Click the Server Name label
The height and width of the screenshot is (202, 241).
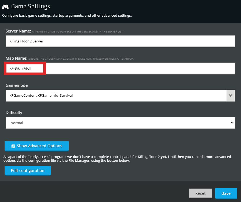[x=18, y=31]
